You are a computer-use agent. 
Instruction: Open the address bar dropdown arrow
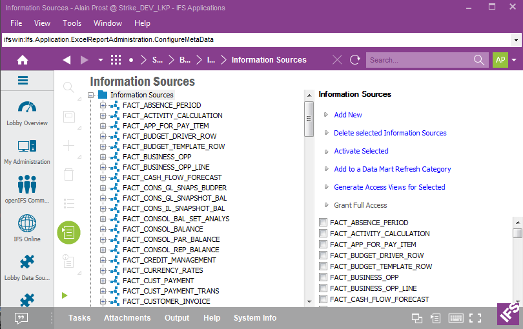(x=515, y=40)
